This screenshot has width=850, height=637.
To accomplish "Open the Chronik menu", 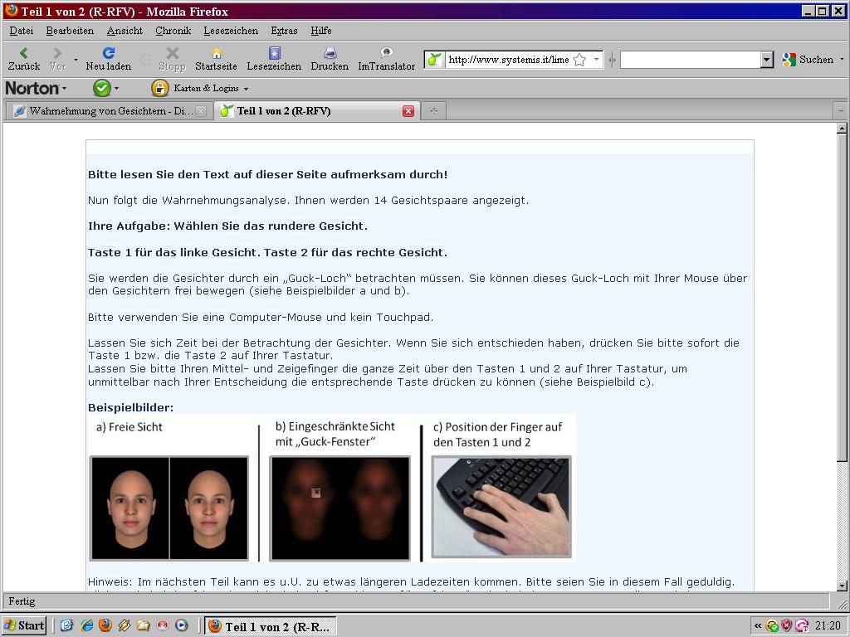I will (x=173, y=31).
